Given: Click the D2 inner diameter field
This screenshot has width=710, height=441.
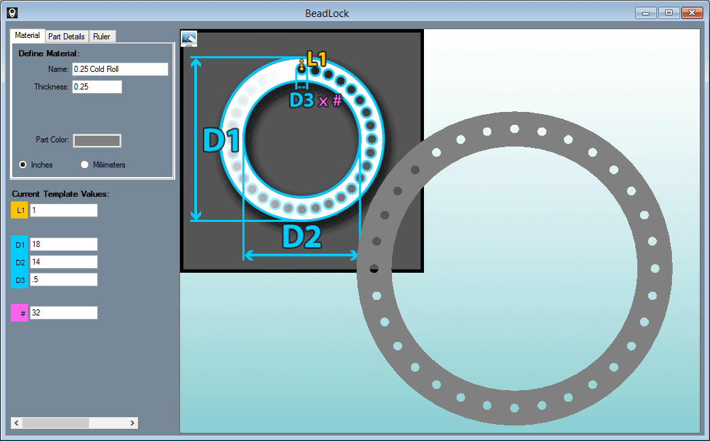Looking at the screenshot, I should pos(63,262).
